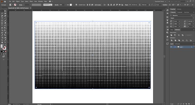Click Edit Gradient button

click(x=98, y=5)
